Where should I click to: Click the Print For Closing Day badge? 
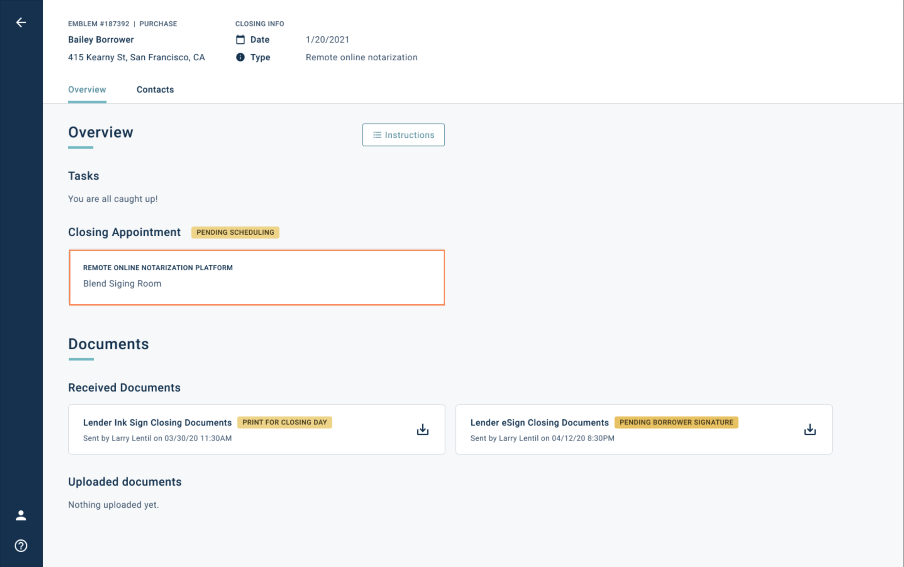pyautogui.click(x=284, y=423)
